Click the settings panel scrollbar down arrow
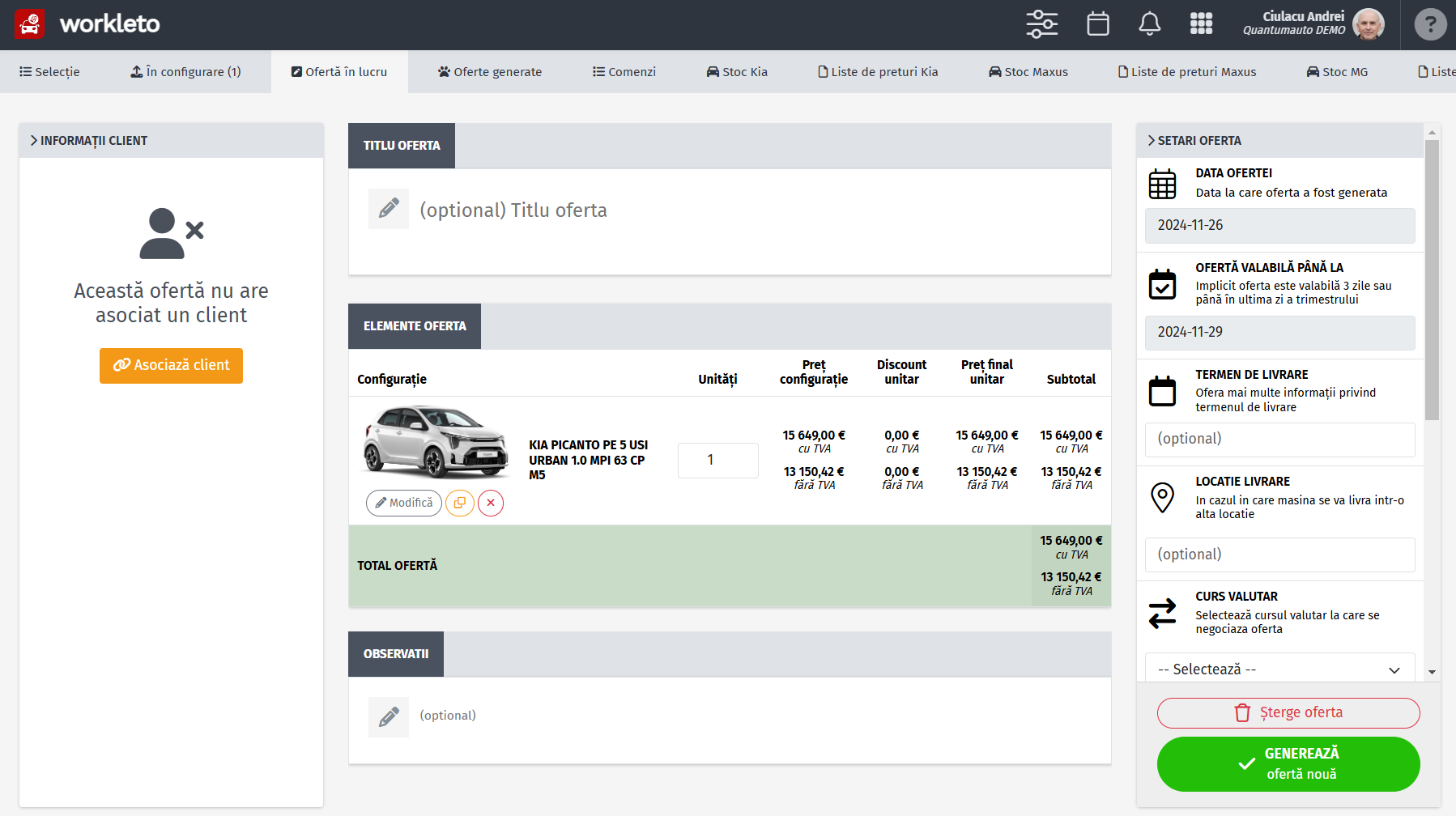Viewport: 1456px width, 816px height. pyautogui.click(x=1432, y=672)
